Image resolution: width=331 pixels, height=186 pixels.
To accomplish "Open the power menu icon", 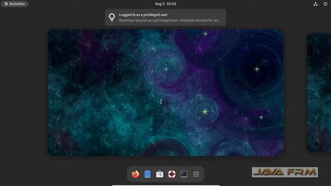I will click(325, 4).
